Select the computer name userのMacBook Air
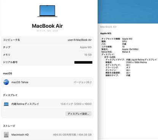This screenshot has height=140, width=158. pyautogui.click(x=80, y=40)
